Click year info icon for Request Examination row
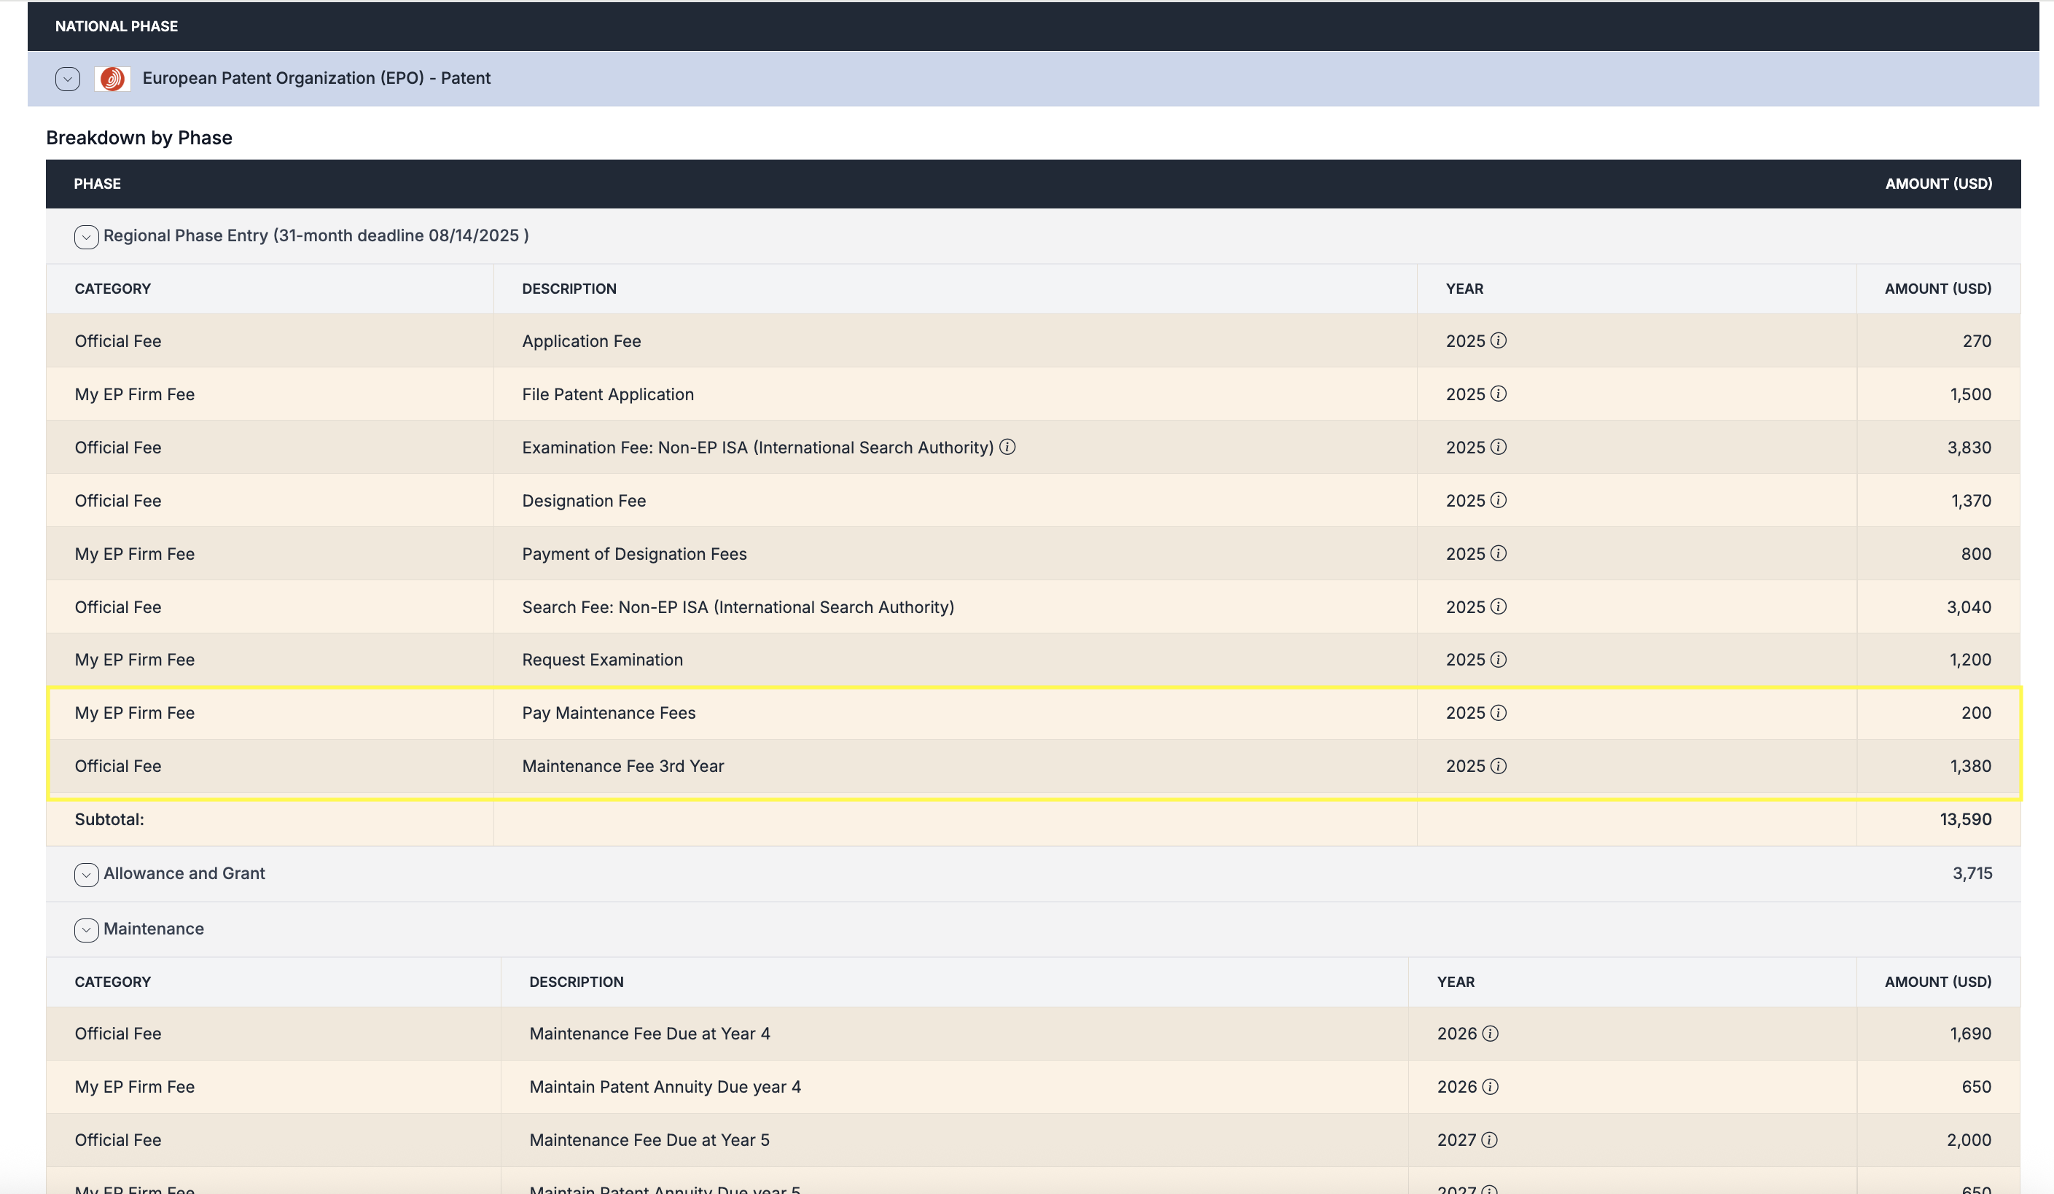 click(x=1498, y=660)
